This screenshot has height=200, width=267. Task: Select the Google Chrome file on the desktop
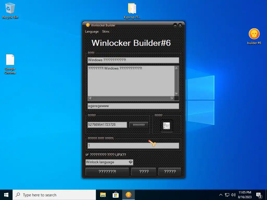pyautogui.click(x=10, y=64)
